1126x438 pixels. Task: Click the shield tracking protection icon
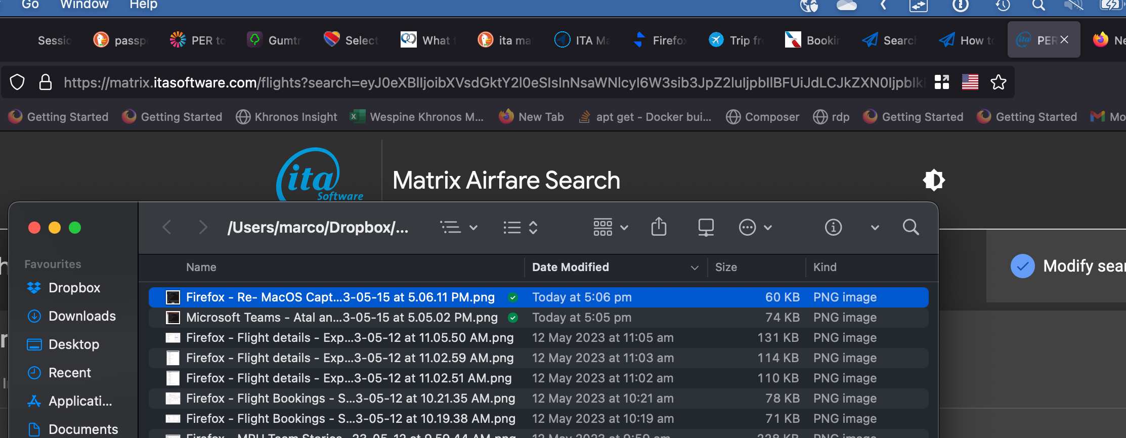click(17, 82)
